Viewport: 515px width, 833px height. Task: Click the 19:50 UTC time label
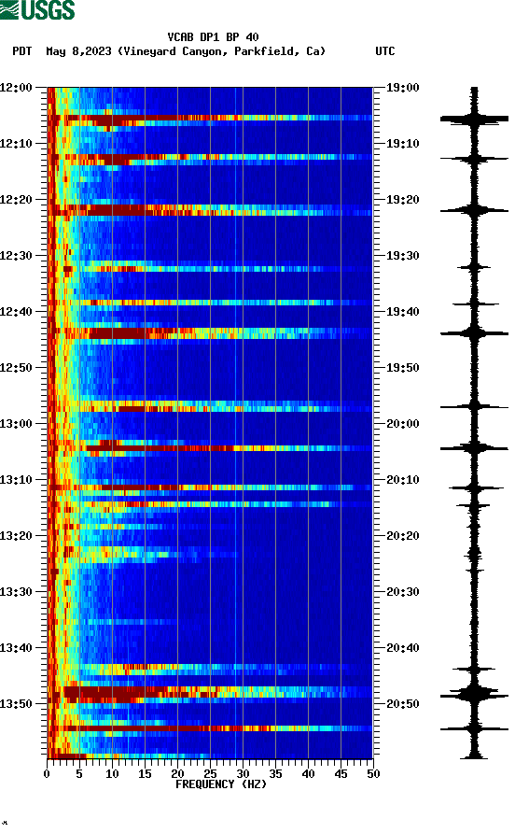click(402, 368)
